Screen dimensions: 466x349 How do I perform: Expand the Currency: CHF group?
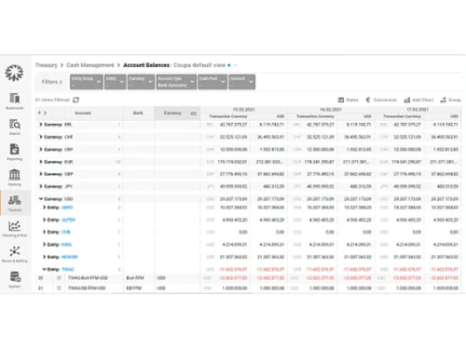(41, 137)
